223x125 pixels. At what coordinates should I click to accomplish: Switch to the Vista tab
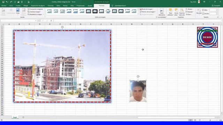click(x=72, y=6)
